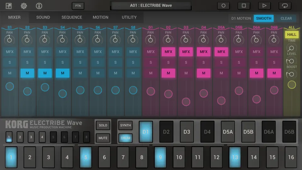
Task: Click the record button
Action: click(x=223, y=6)
